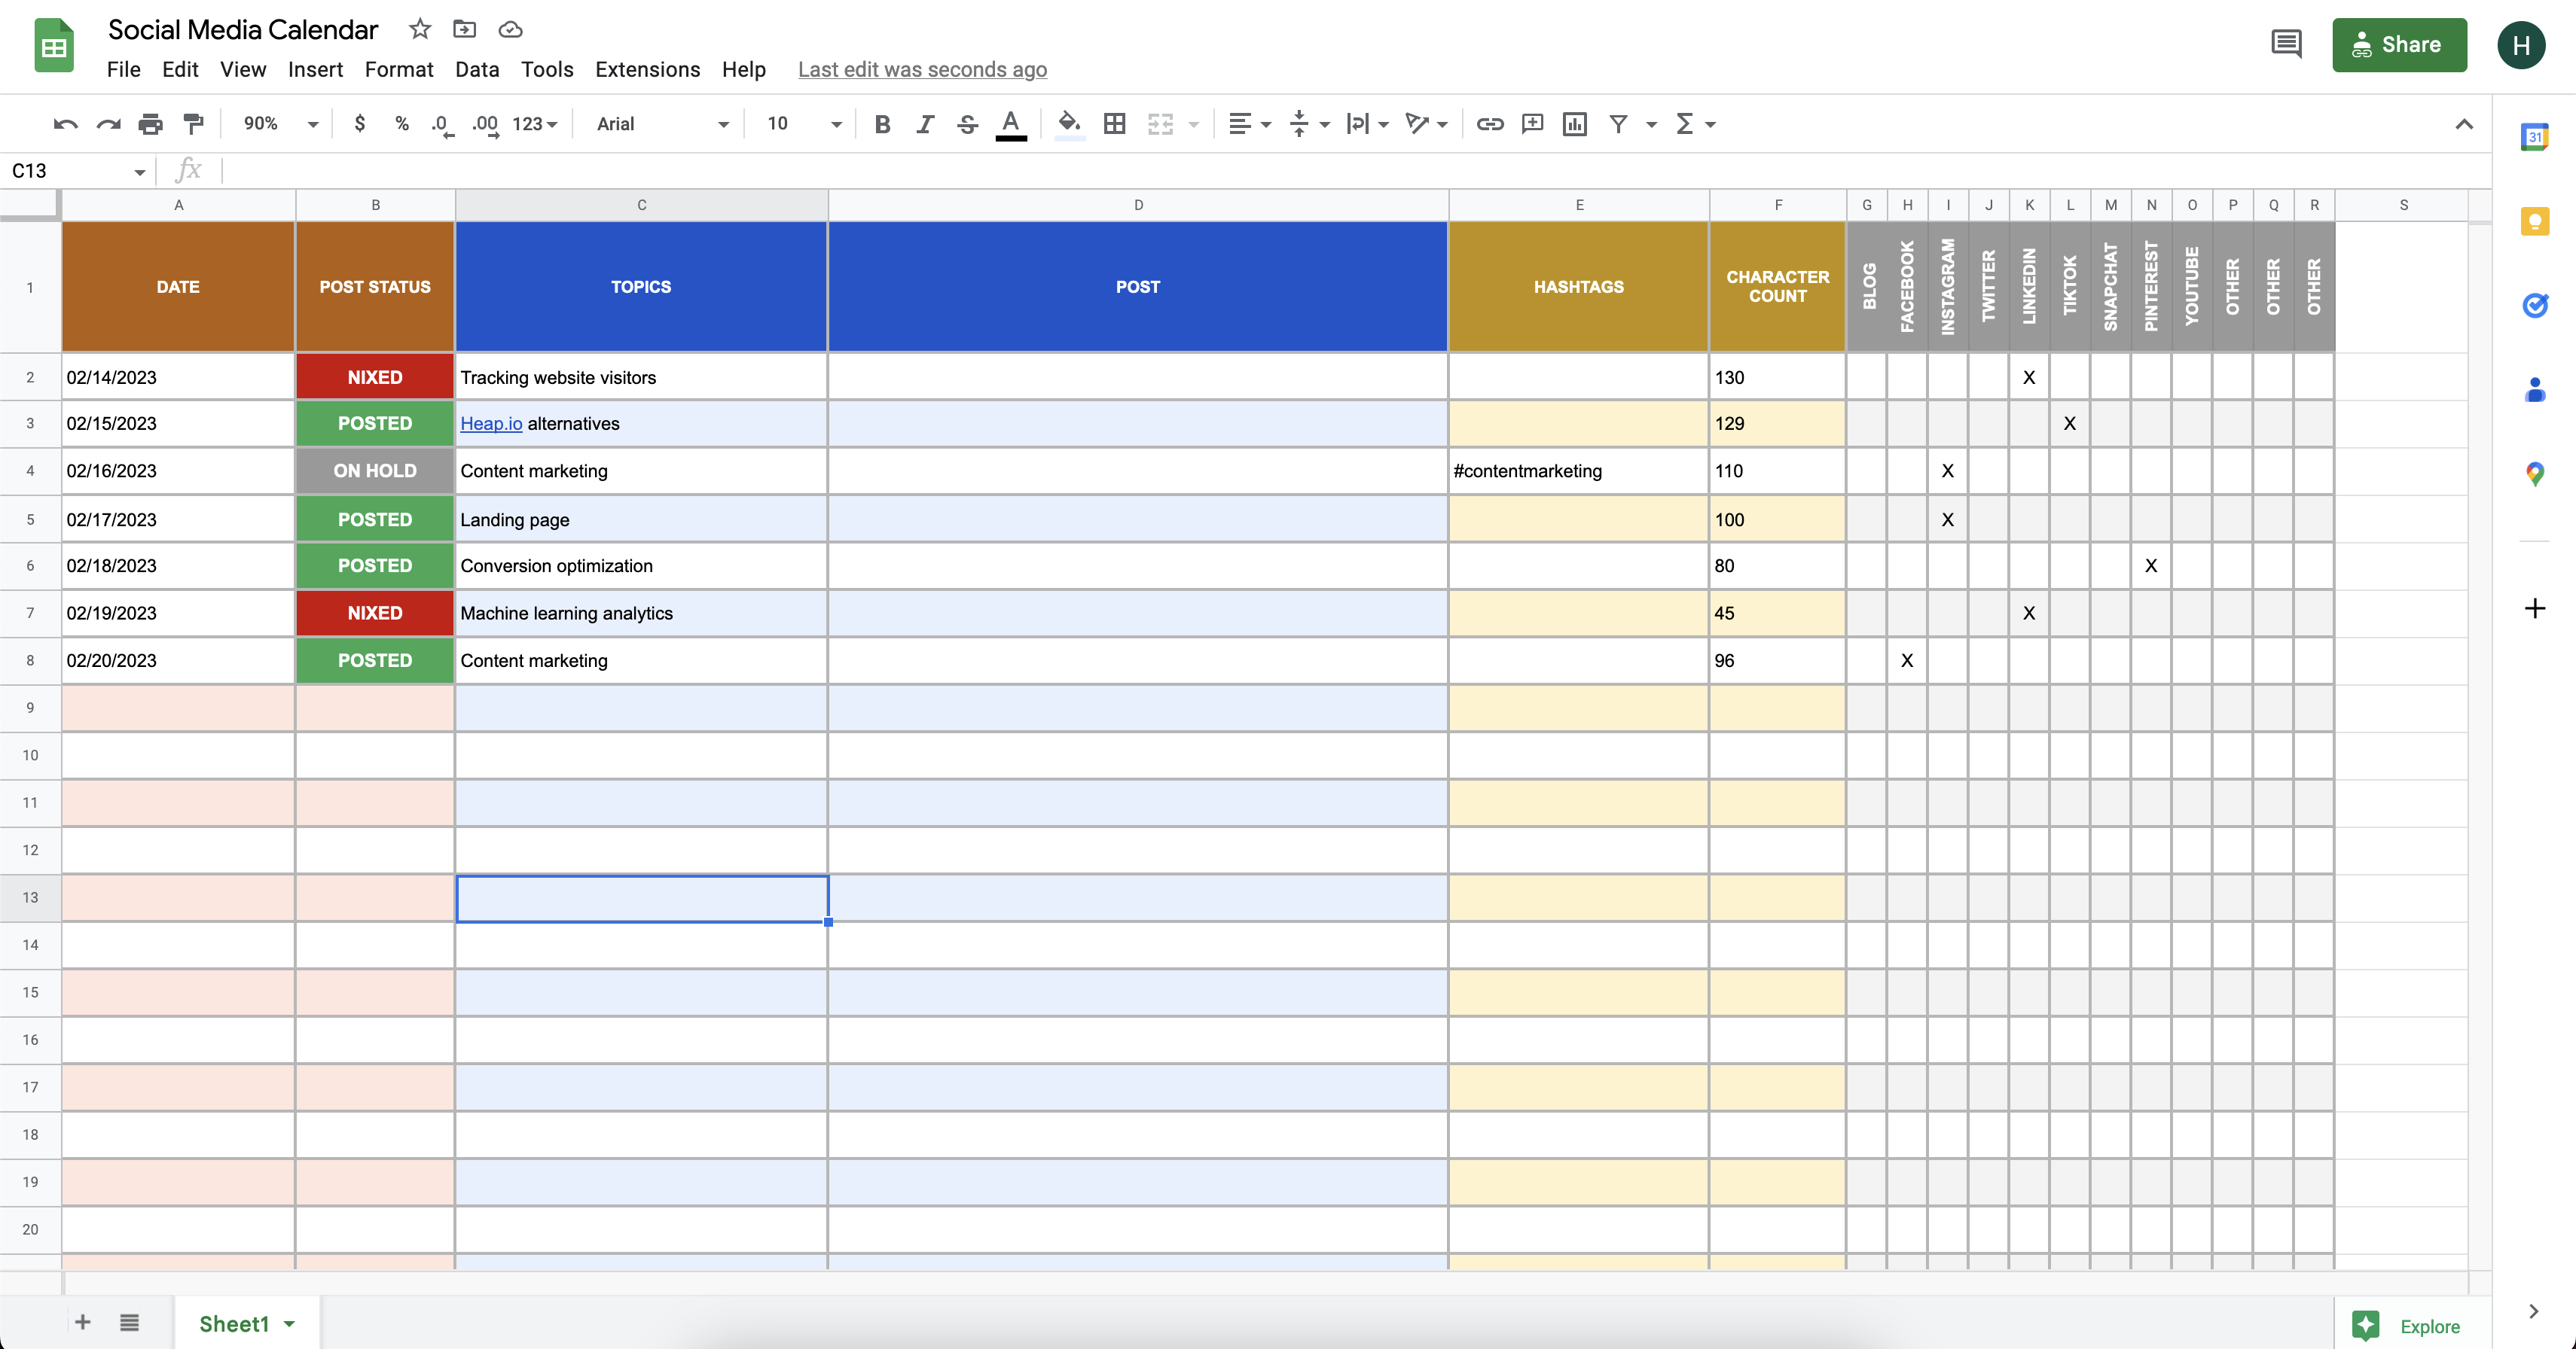
Task: Click the Heap.io link in Topics
Action: [491, 424]
